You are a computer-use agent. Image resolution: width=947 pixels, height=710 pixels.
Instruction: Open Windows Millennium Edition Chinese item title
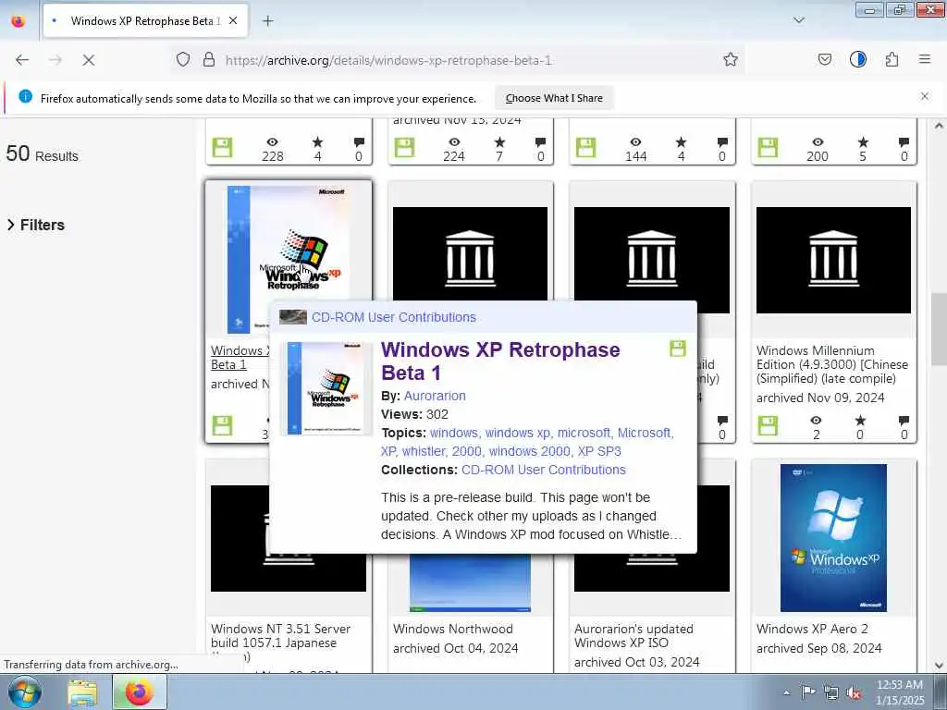pos(831,364)
